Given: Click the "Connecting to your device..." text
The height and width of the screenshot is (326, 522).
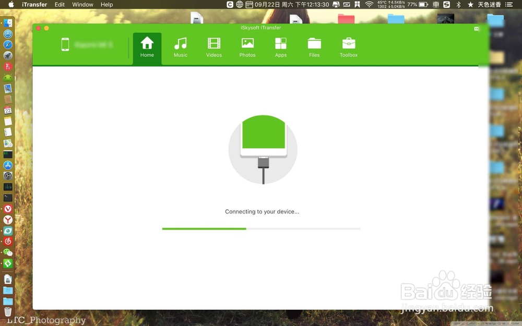Looking at the screenshot, I should pos(262,212).
